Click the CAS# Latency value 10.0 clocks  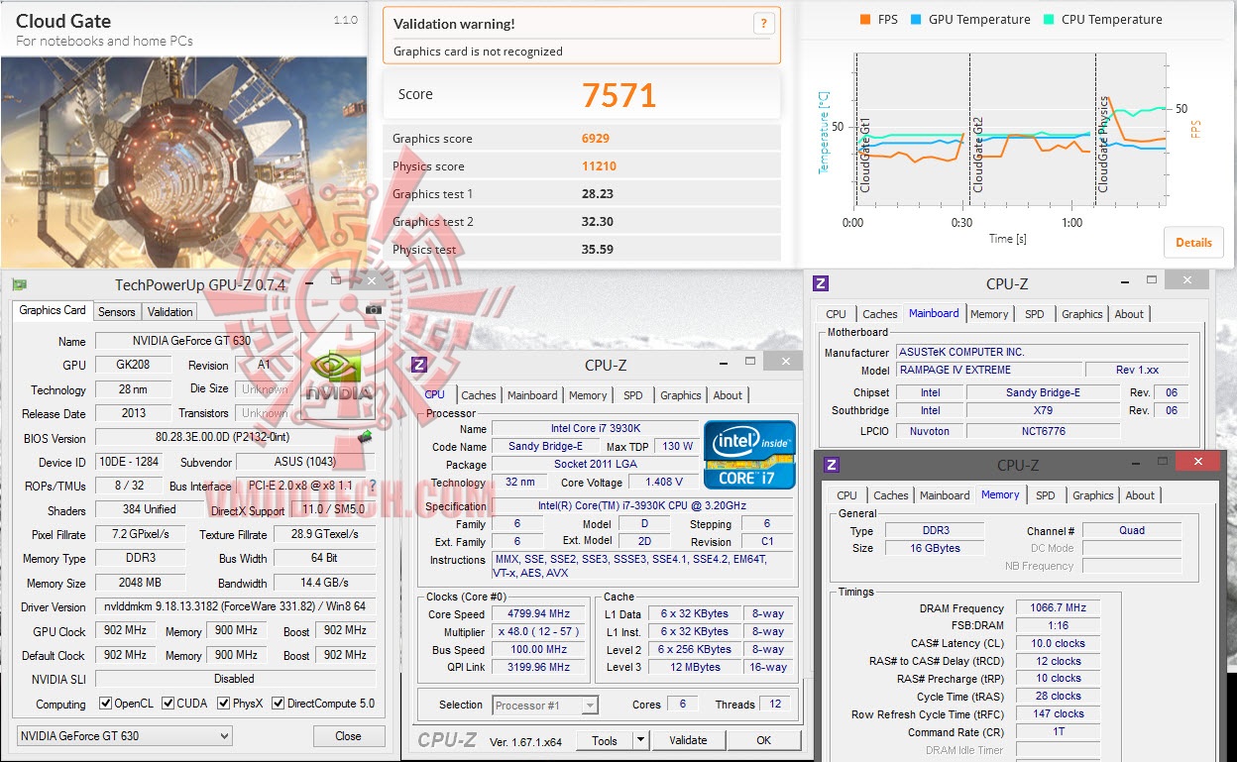(x=1058, y=643)
